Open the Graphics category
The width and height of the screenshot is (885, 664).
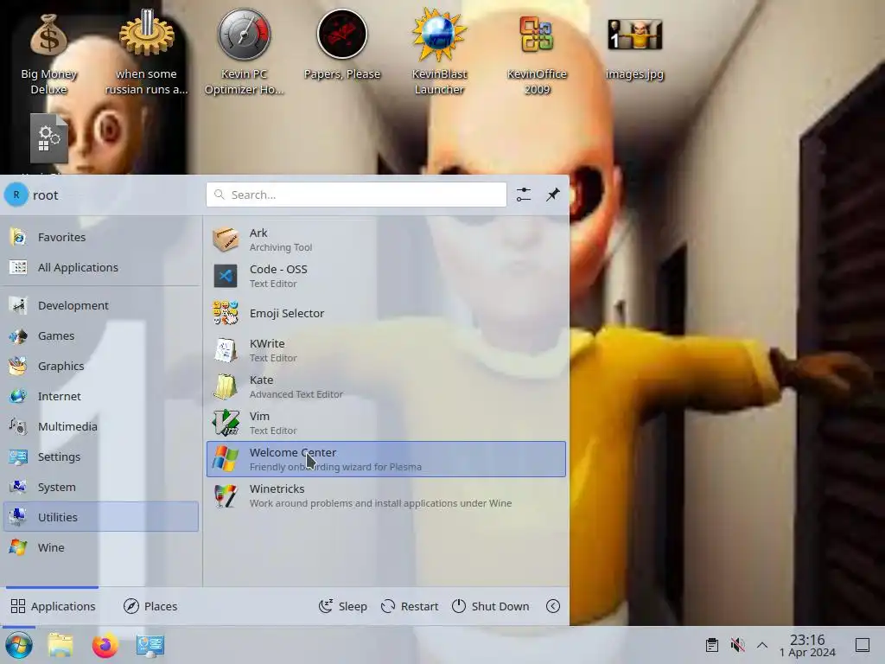(x=101, y=366)
